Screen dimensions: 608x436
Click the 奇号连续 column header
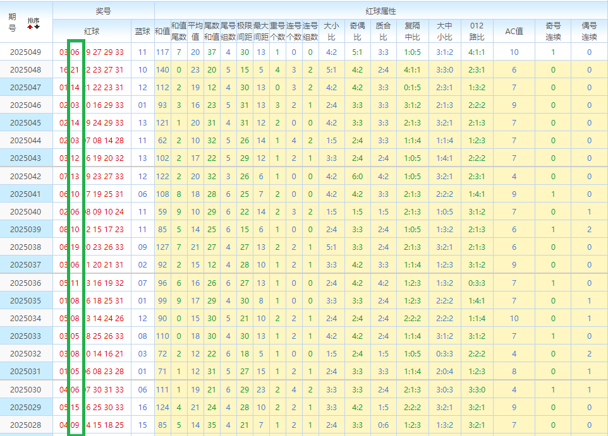[x=553, y=32]
